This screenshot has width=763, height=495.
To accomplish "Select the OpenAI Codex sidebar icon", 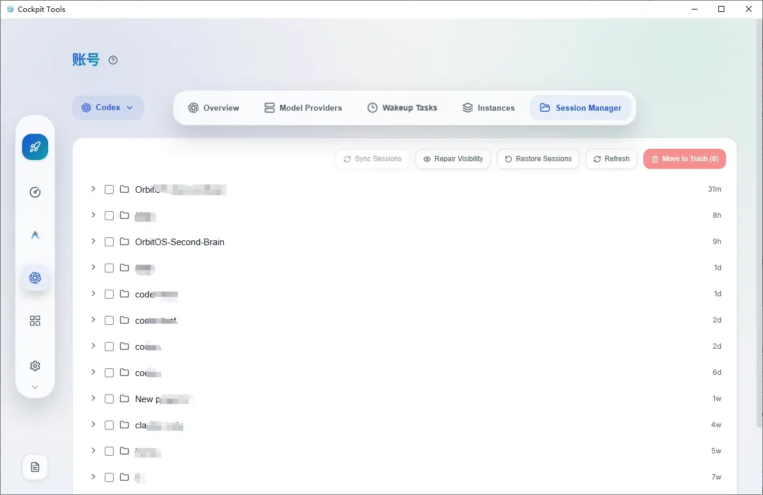I will 35,278.
